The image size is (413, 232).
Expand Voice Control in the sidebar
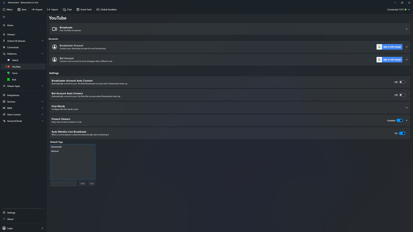pos(42,114)
